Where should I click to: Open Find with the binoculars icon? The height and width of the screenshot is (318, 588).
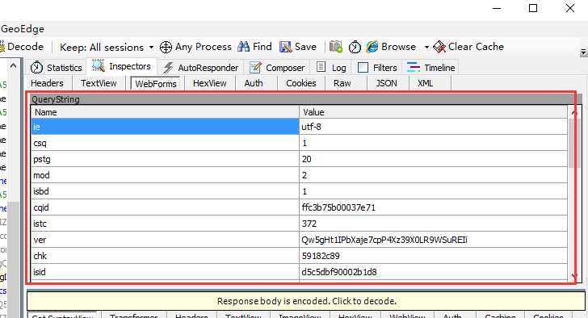coord(243,47)
